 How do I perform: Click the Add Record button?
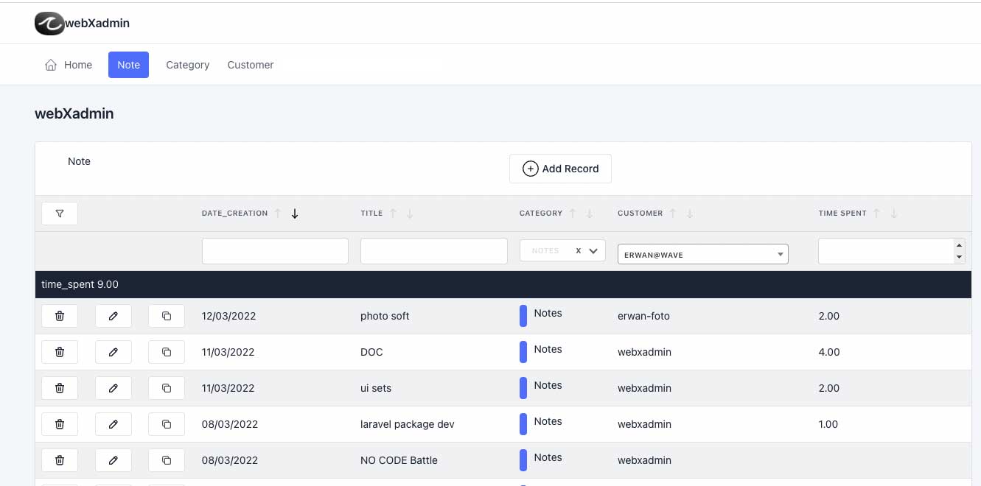[560, 169]
